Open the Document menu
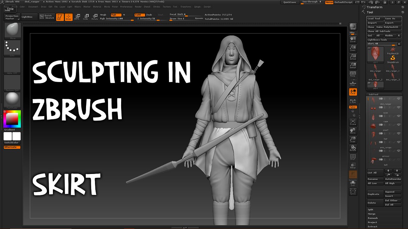 coord(33,7)
